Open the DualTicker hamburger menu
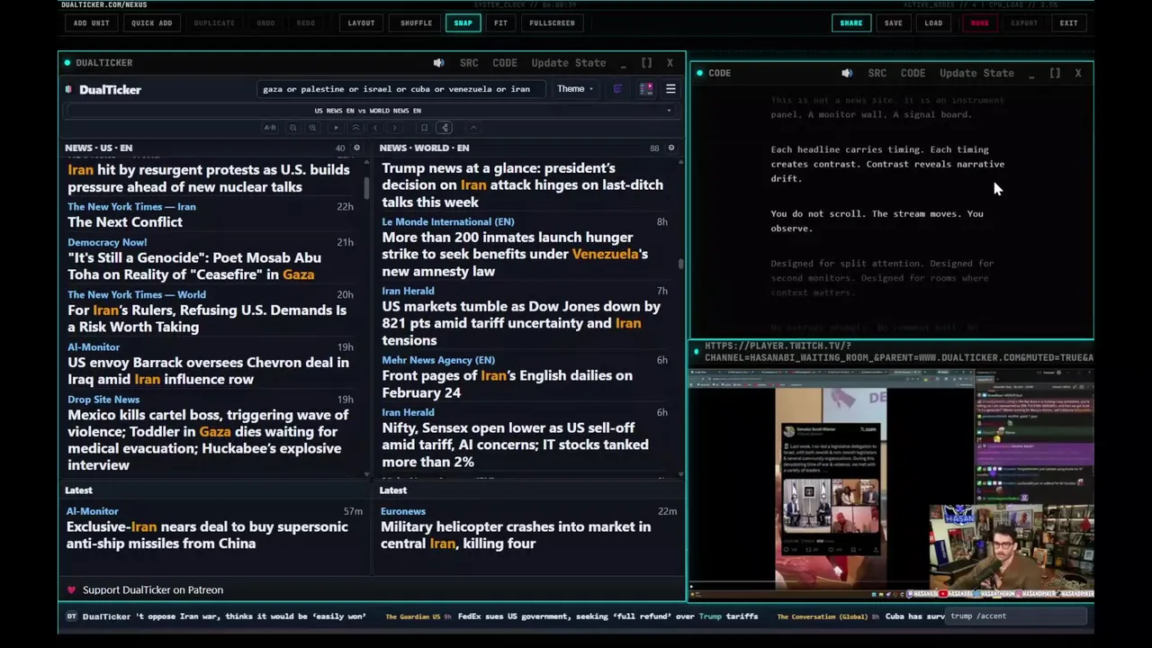This screenshot has height=648, width=1152. click(x=670, y=89)
